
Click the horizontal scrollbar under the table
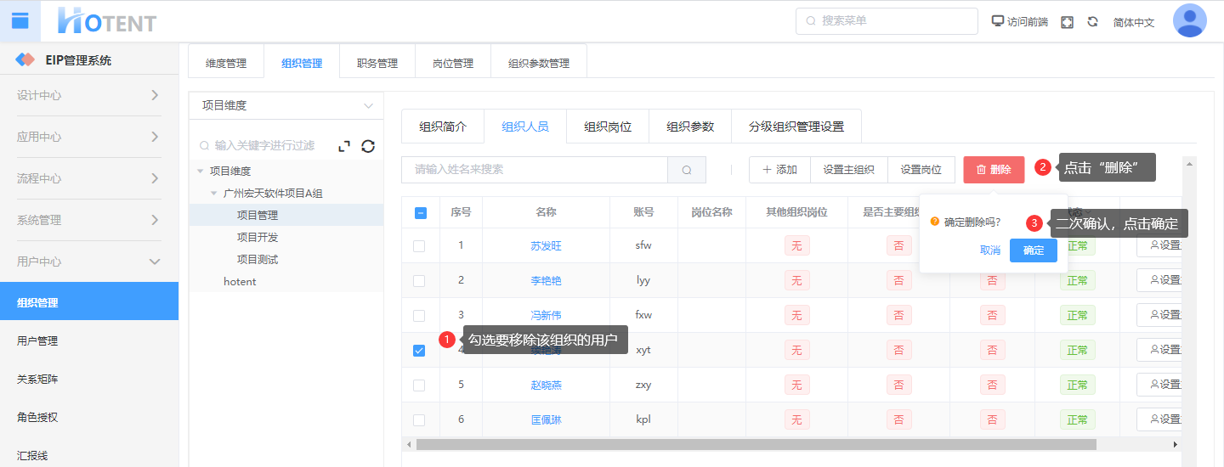[755, 444]
